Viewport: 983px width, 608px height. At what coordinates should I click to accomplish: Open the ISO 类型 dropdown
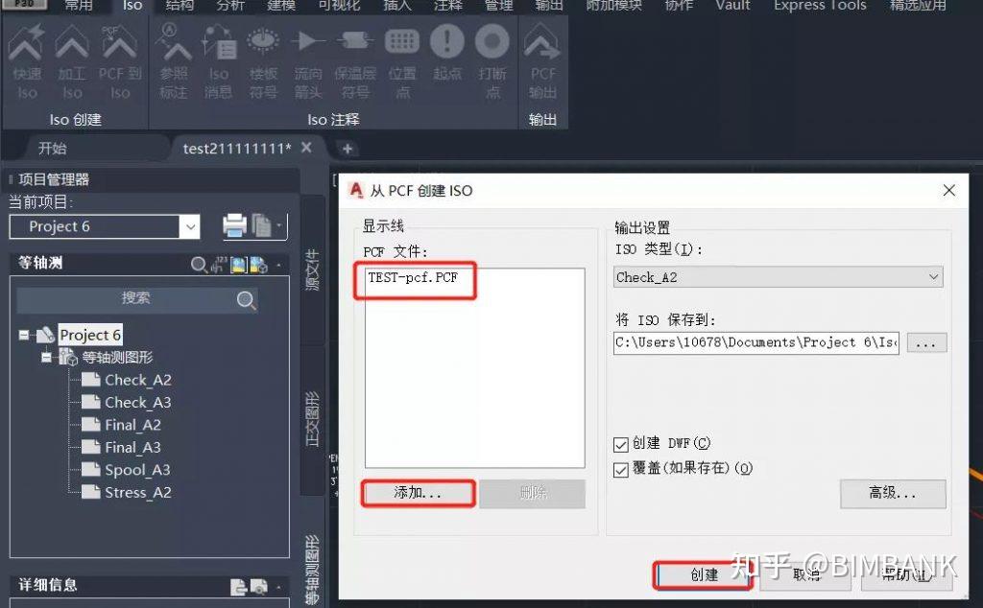click(931, 276)
